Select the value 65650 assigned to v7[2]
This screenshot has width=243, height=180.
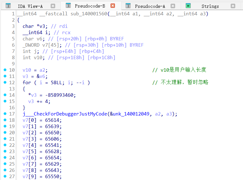[52, 133]
